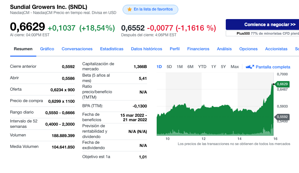Open the Opciones tab
The height and width of the screenshot is (173, 299).
pos(248,49)
